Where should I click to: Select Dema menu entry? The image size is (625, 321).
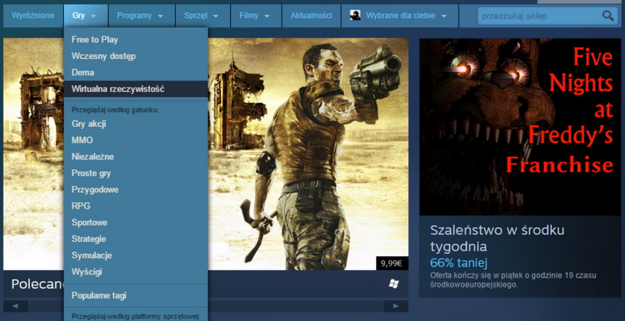click(x=136, y=72)
